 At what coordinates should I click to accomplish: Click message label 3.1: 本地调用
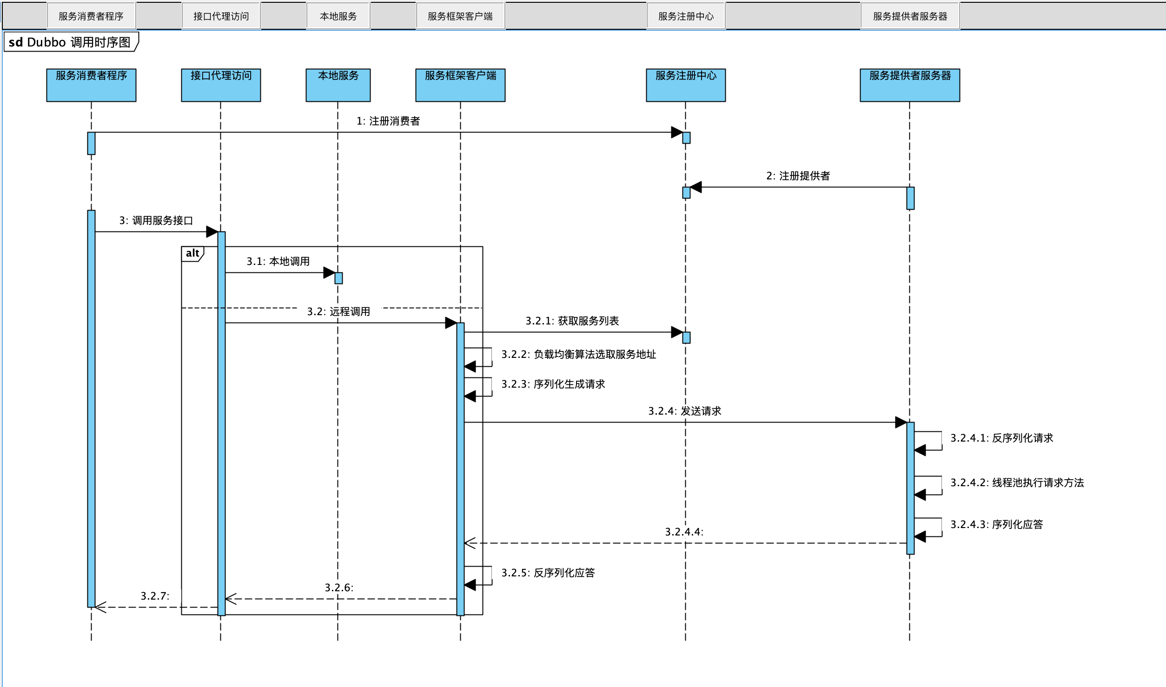278,261
